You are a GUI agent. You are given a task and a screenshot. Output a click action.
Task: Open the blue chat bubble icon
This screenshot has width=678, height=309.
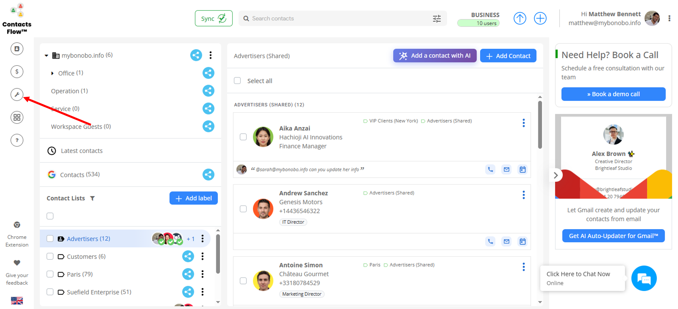644,279
